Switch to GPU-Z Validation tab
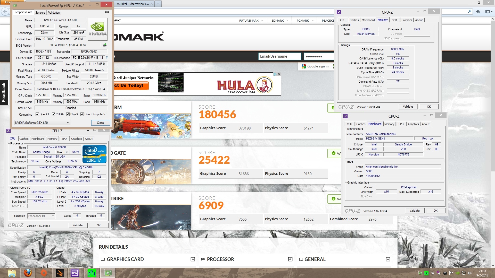The height and width of the screenshot is (278, 495). pyautogui.click(x=54, y=13)
